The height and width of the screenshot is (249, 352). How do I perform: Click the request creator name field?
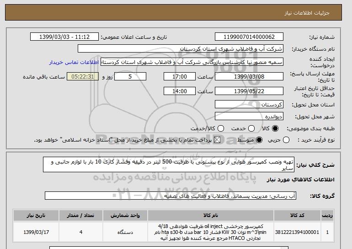pyautogui.click(x=192, y=62)
